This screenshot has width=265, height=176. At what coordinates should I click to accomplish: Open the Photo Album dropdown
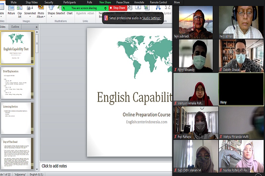pyautogui.click(x=40, y=17)
